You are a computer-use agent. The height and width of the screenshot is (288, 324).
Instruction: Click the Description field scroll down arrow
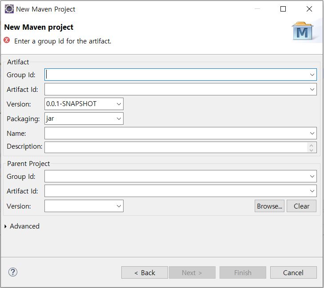click(312, 150)
